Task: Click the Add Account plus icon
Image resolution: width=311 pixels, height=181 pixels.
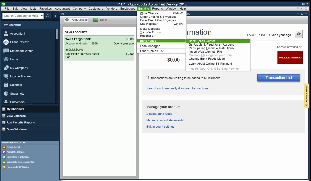Action: coord(67,20)
